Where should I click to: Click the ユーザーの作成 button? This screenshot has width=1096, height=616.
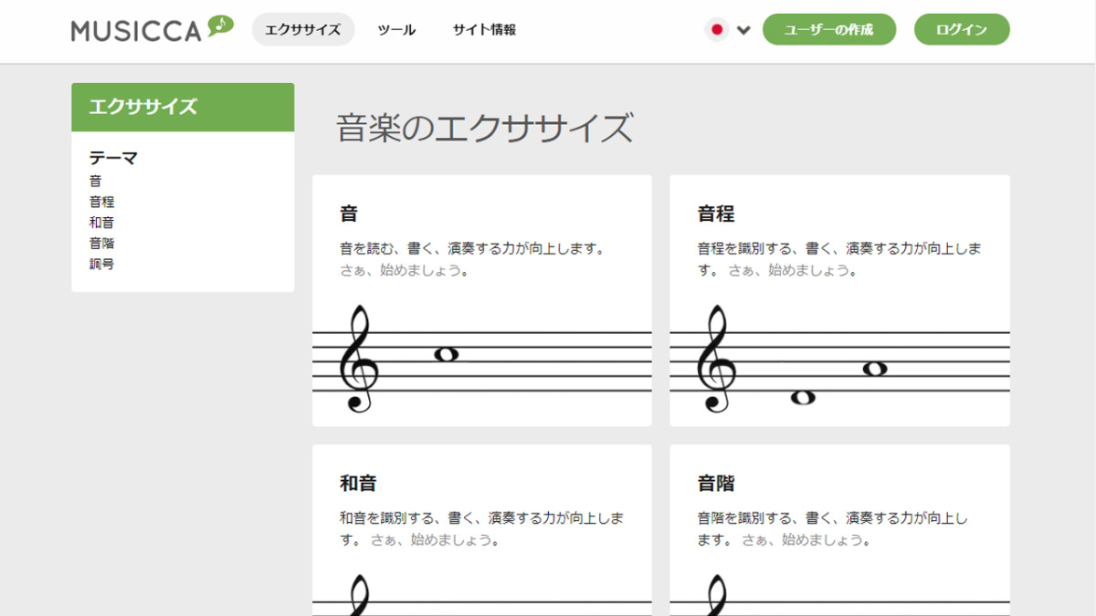[x=829, y=29]
